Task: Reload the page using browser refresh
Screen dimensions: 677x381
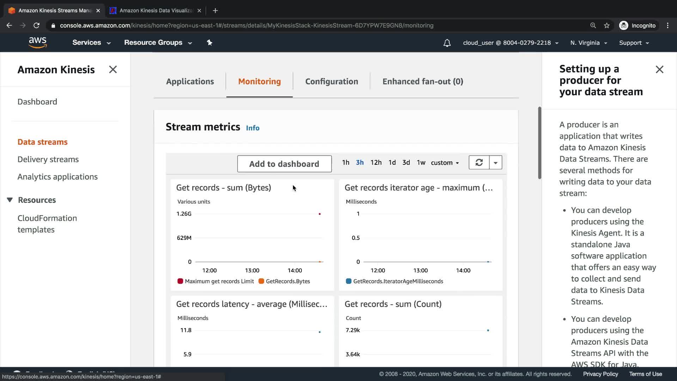Action: click(x=36, y=25)
